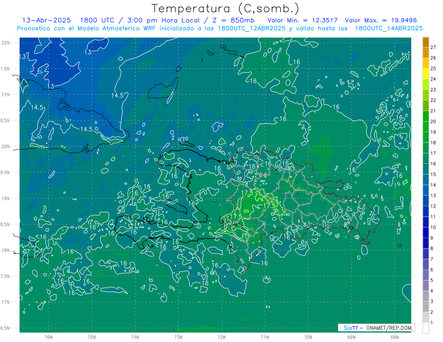Click the color legend label "17"
Image resolution: width=443 pixels, height=342 pixels.
(x=433, y=153)
